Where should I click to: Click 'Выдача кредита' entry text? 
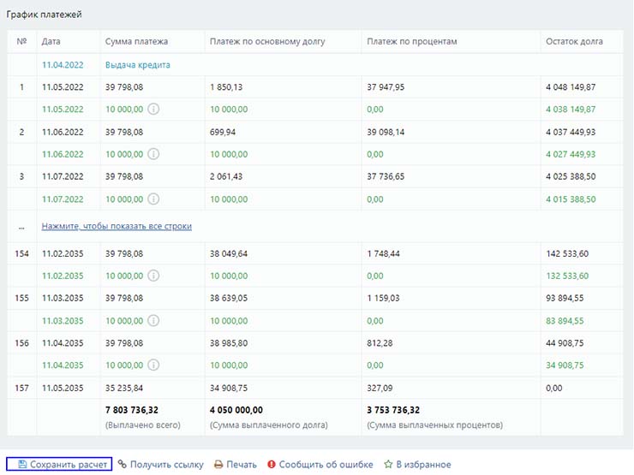(138, 65)
